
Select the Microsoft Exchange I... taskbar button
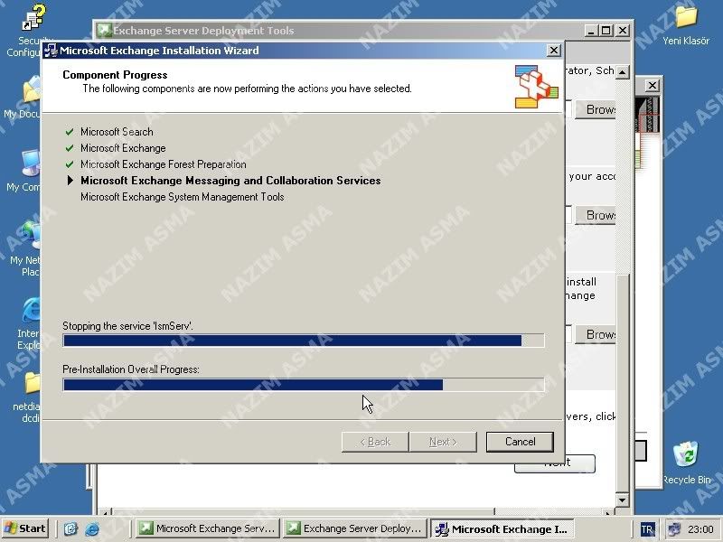[x=502, y=528]
